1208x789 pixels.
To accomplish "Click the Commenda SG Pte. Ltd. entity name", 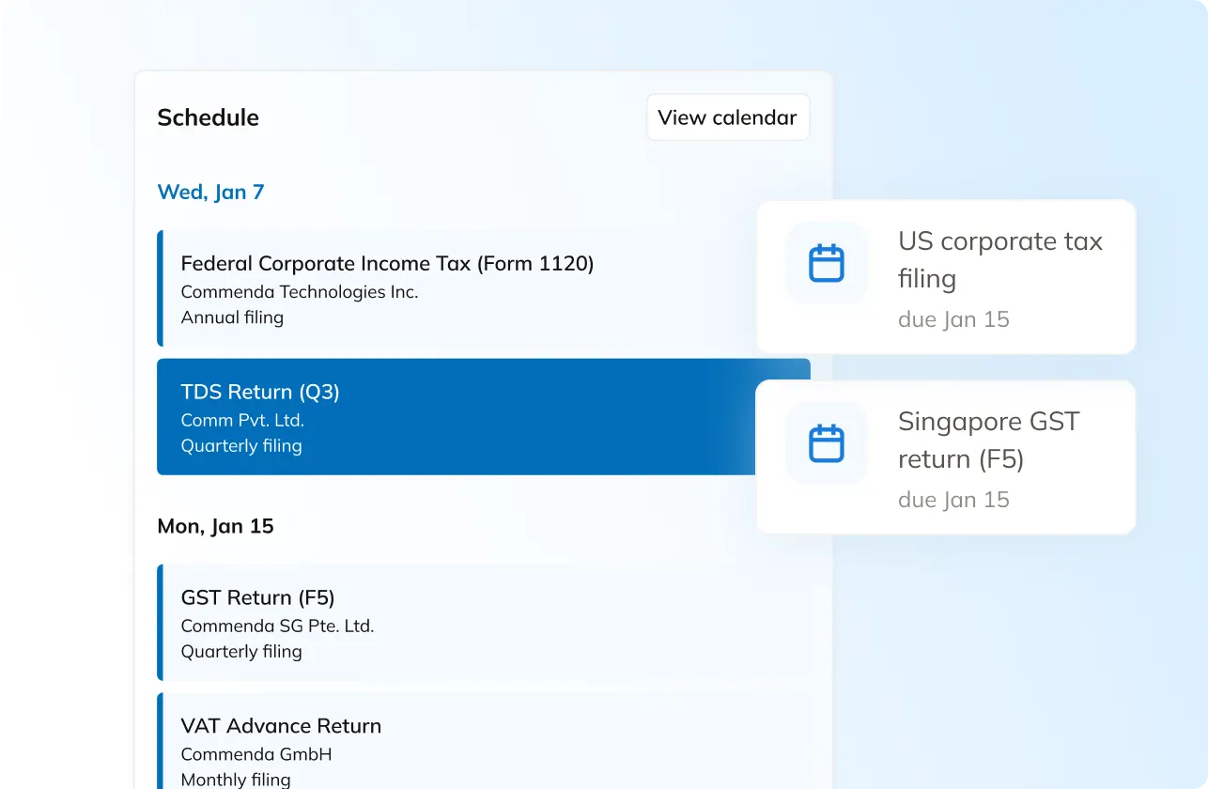I will 277,627.
